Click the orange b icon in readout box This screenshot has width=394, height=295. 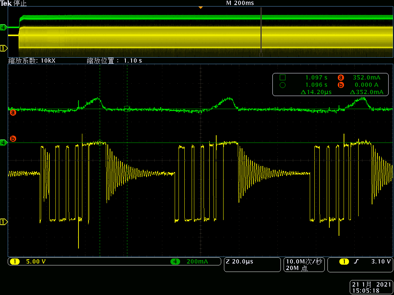[x=341, y=85]
